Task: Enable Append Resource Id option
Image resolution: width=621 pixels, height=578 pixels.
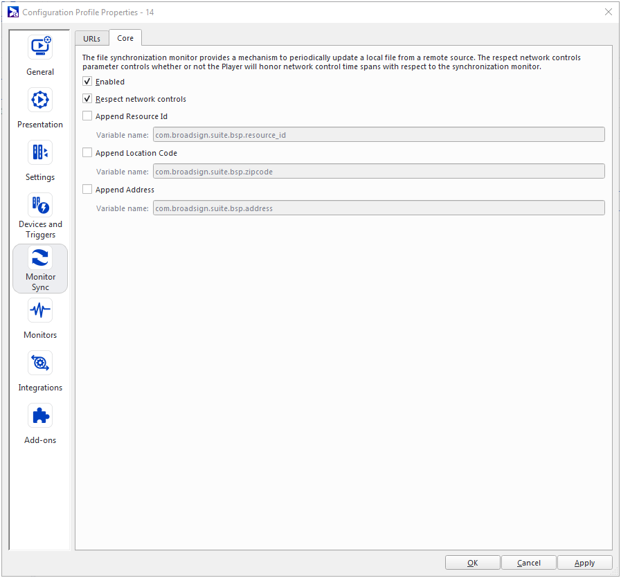Action: [x=87, y=116]
